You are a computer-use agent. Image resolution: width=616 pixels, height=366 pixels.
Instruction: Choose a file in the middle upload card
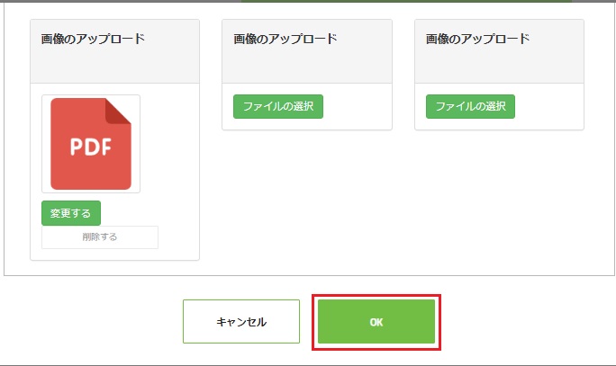pyautogui.click(x=278, y=106)
